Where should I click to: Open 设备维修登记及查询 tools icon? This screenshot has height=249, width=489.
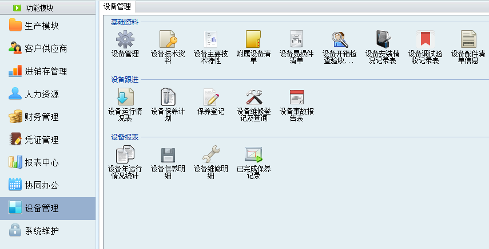click(x=253, y=97)
